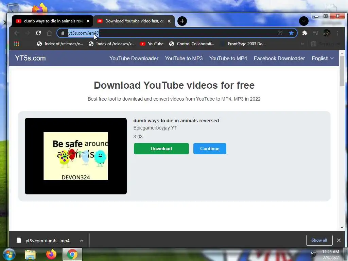Open the Windows Start menu orb
348x261 pixels.
point(9,254)
